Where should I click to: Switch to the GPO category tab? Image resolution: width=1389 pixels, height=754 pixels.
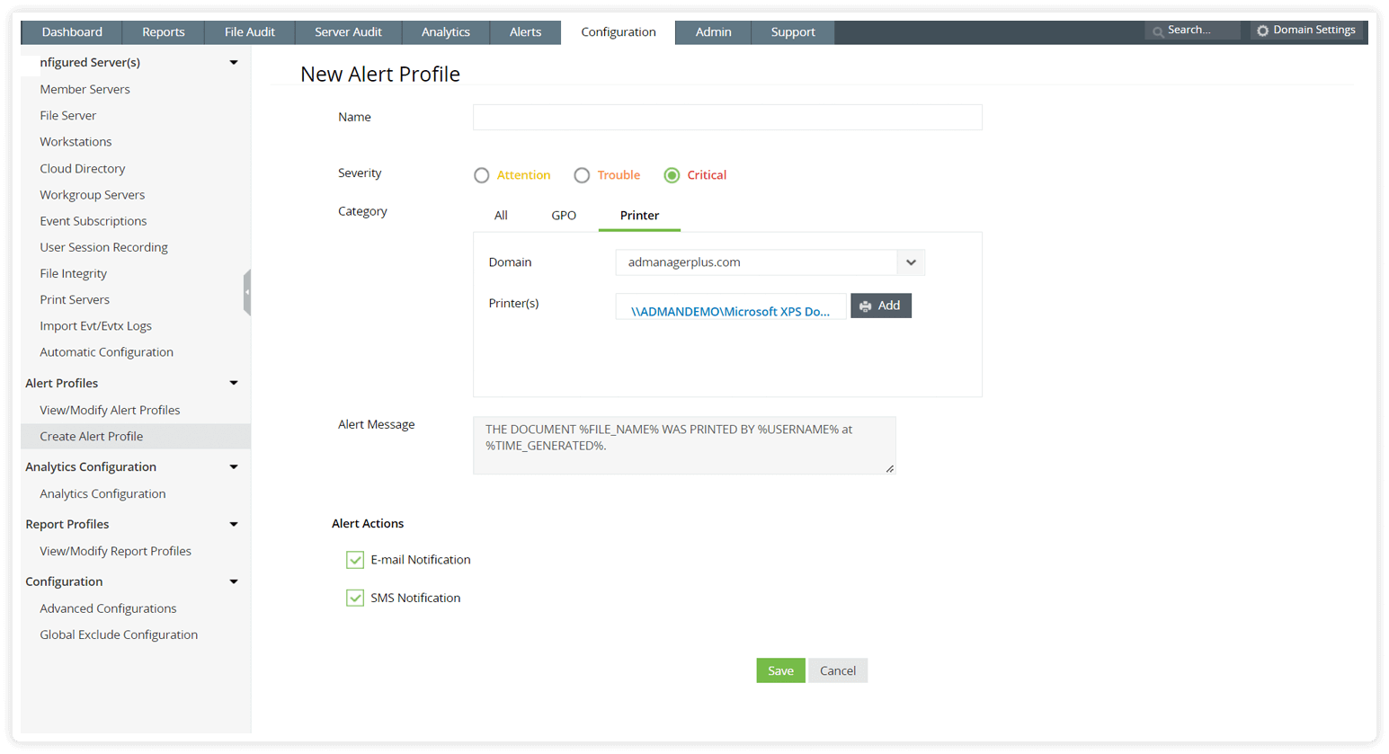point(564,216)
